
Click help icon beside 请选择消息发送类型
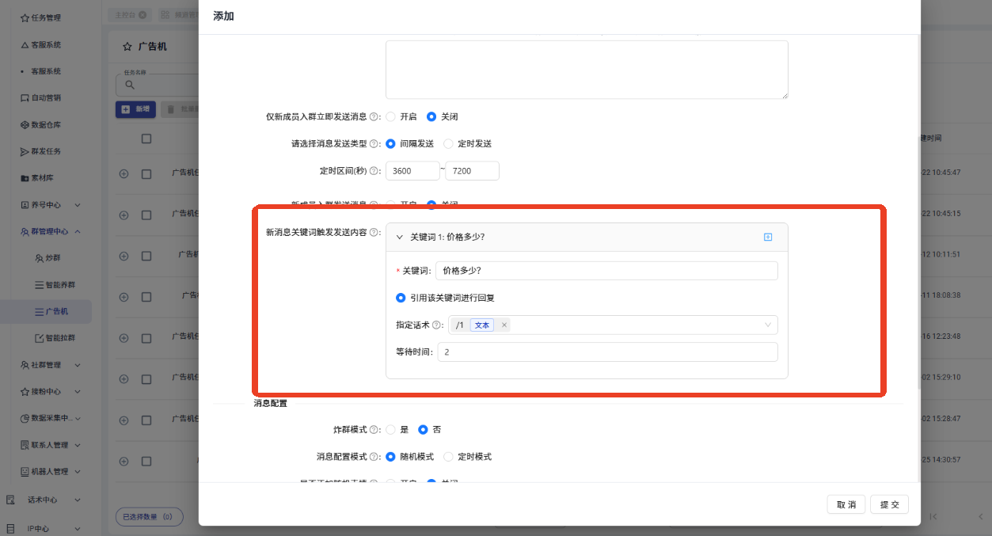[374, 144]
